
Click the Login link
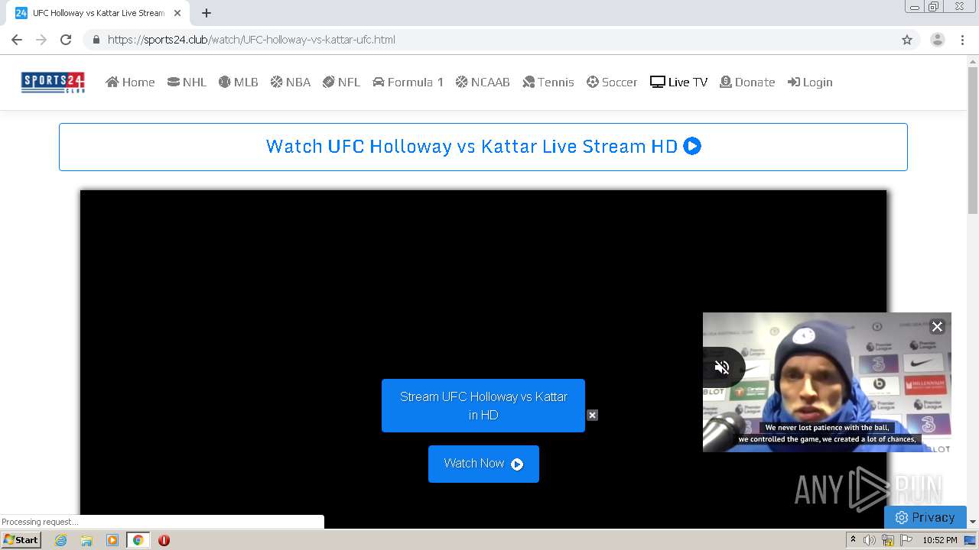pos(810,82)
